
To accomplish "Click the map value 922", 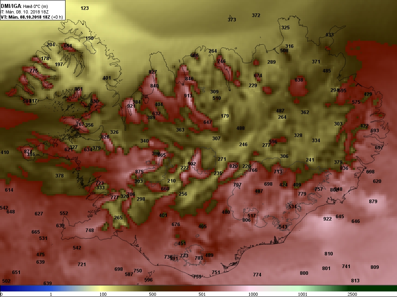I will (328, 219).
